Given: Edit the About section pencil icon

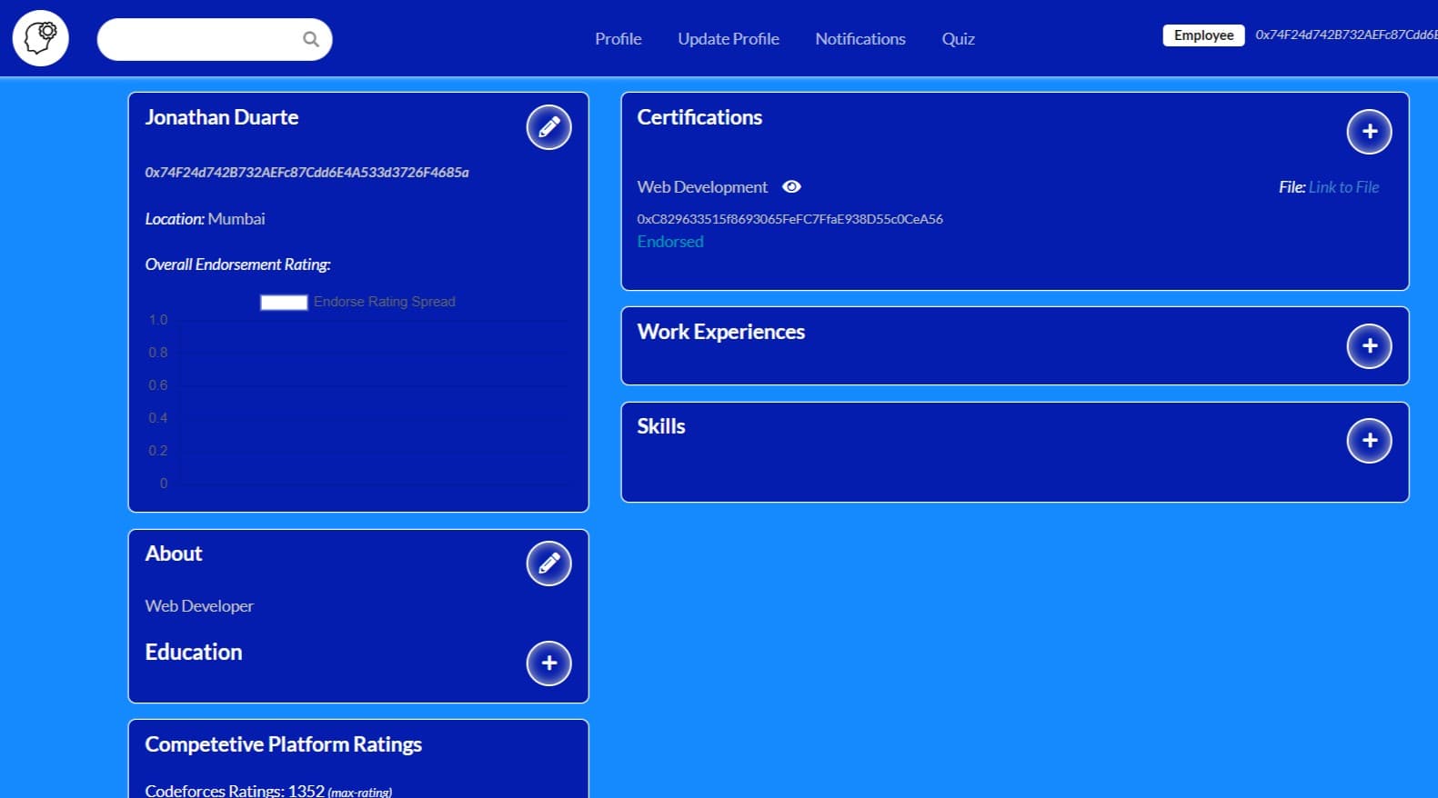Looking at the screenshot, I should (x=549, y=564).
